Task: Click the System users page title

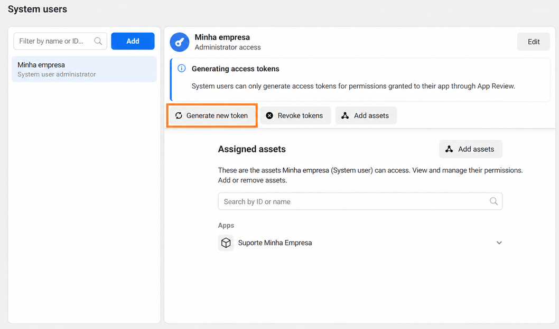Action: [38, 9]
